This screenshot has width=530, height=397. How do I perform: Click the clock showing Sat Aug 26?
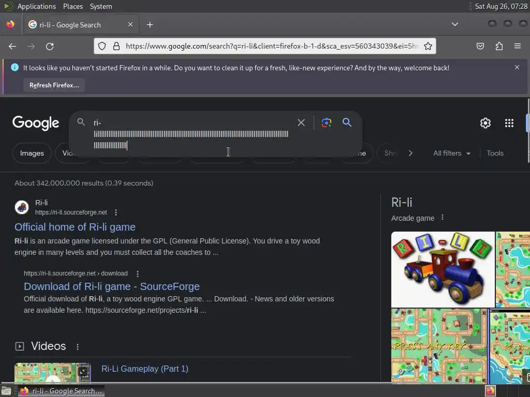point(501,6)
